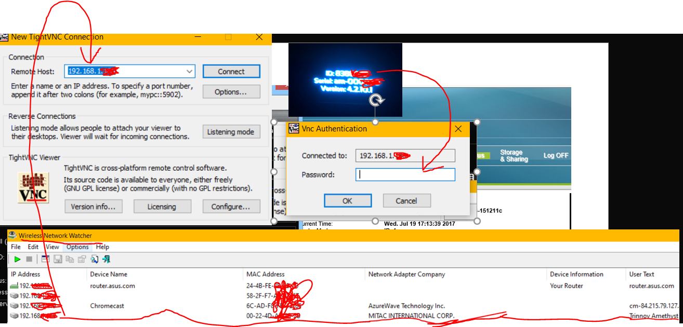Screen dimensions: 683x327
Task: Open the File menu in Network Watcher
Action: [x=16, y=247]
